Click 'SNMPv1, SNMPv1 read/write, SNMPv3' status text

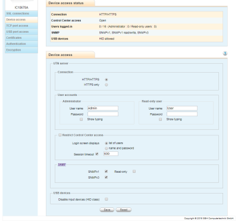coord(124,33)
